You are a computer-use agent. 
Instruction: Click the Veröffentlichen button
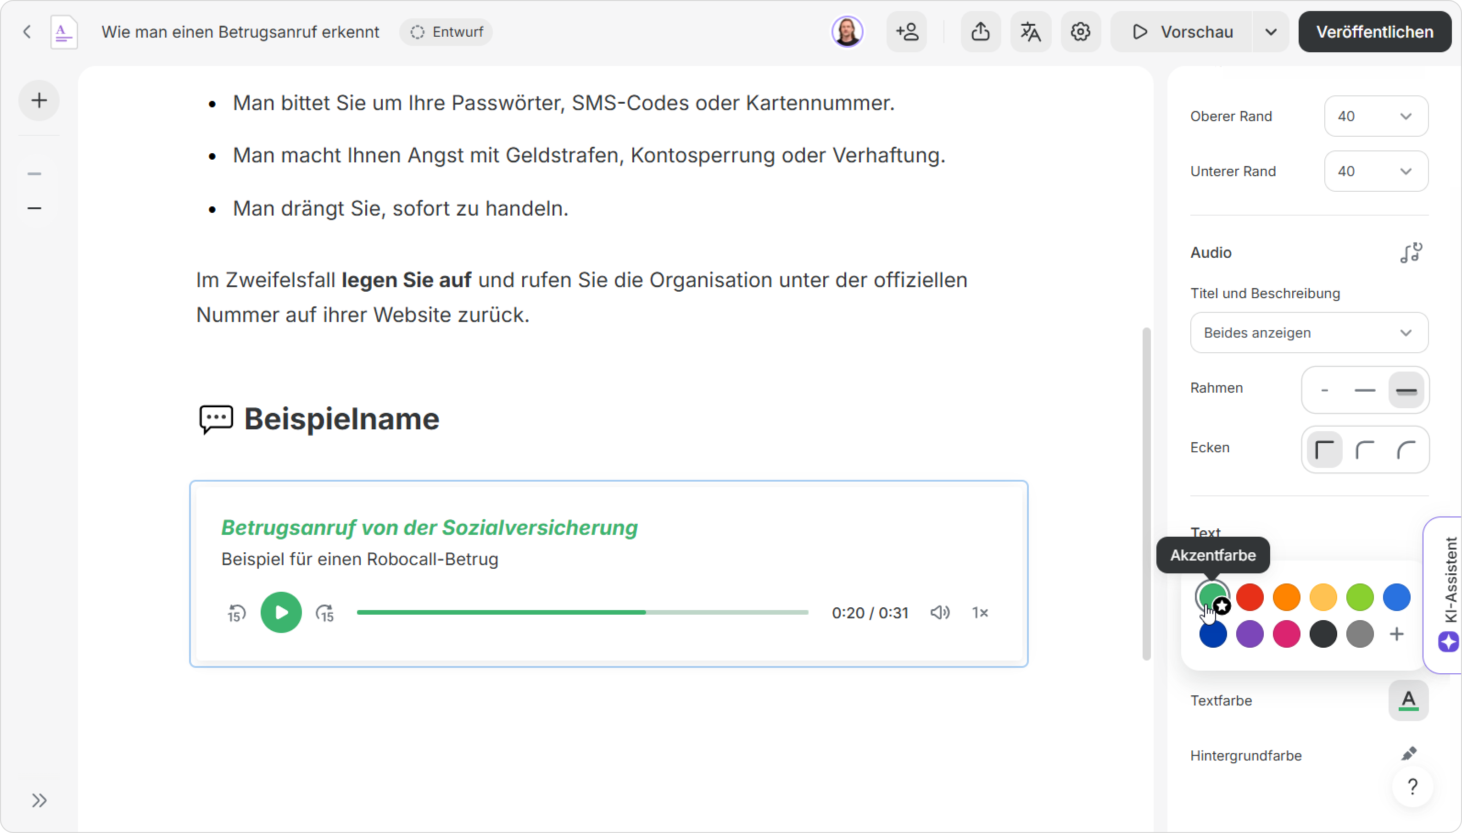1374,32
